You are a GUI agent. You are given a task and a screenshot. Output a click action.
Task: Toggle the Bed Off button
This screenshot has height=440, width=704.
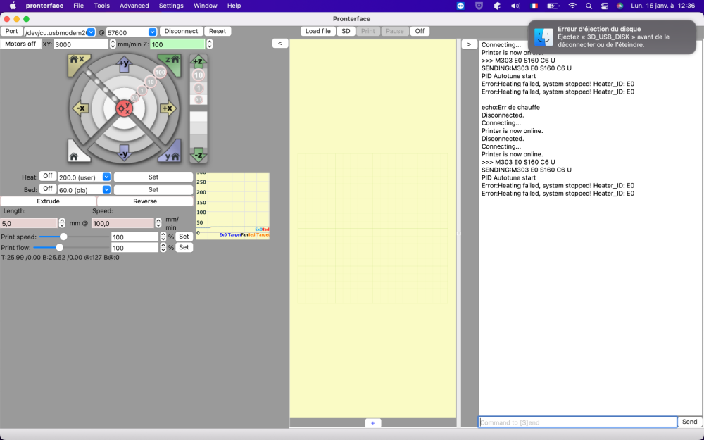click(48, 189)
